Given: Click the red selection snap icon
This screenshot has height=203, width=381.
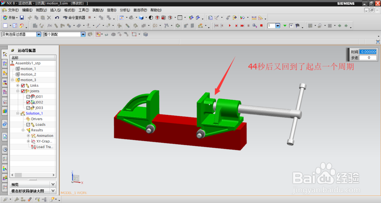Looking at the screenshot, I should point(98,34).
